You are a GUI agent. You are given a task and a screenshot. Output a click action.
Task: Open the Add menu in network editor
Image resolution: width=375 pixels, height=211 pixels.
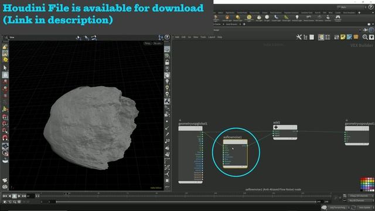(177, 37)
